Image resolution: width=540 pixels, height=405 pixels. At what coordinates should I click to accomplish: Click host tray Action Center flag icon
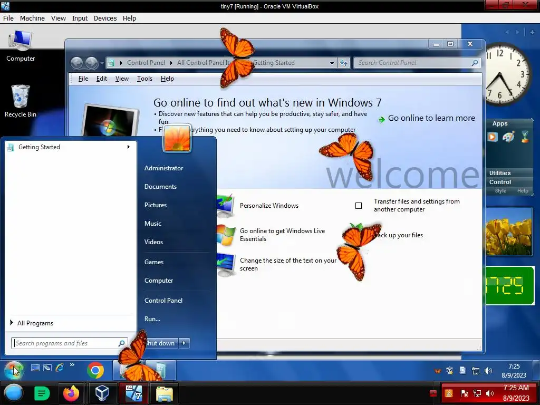464,393
